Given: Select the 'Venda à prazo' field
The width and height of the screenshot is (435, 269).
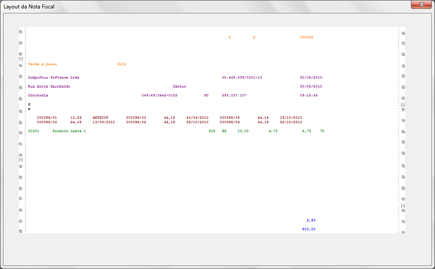Looking at the screenshot, I should (42, 64).
